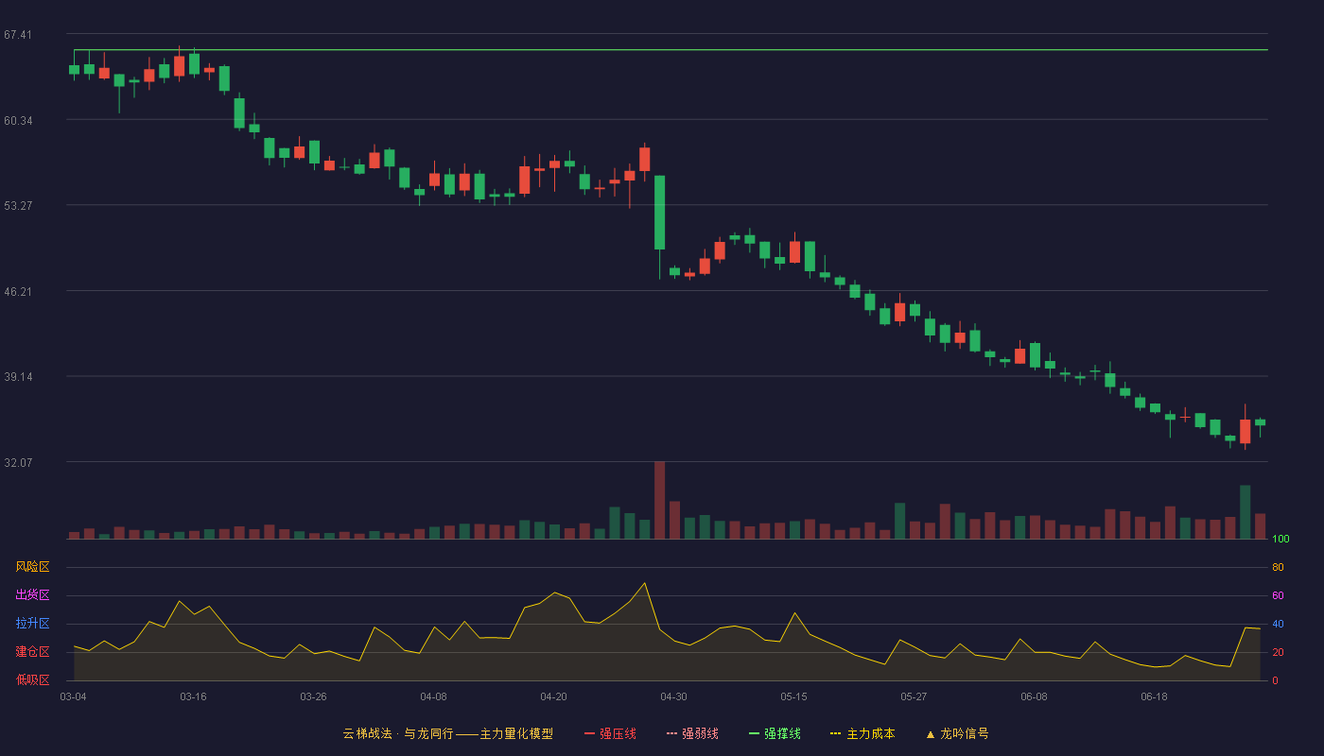Toggle the 强弱线 legend entry
The image size is (1324, 756).
coord(692,733)
